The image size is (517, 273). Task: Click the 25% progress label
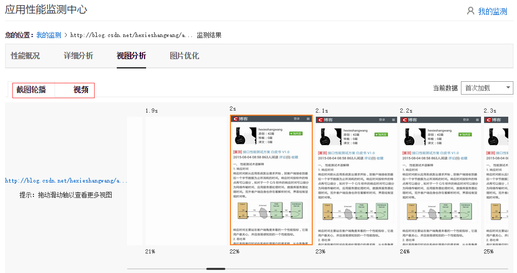(489, 251)
